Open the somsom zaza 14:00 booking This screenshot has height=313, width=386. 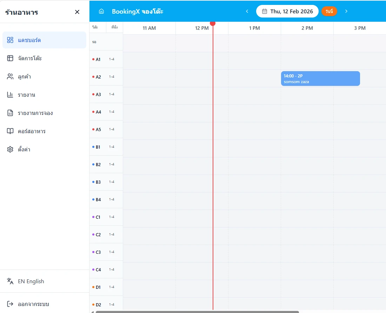click(320, 79)
